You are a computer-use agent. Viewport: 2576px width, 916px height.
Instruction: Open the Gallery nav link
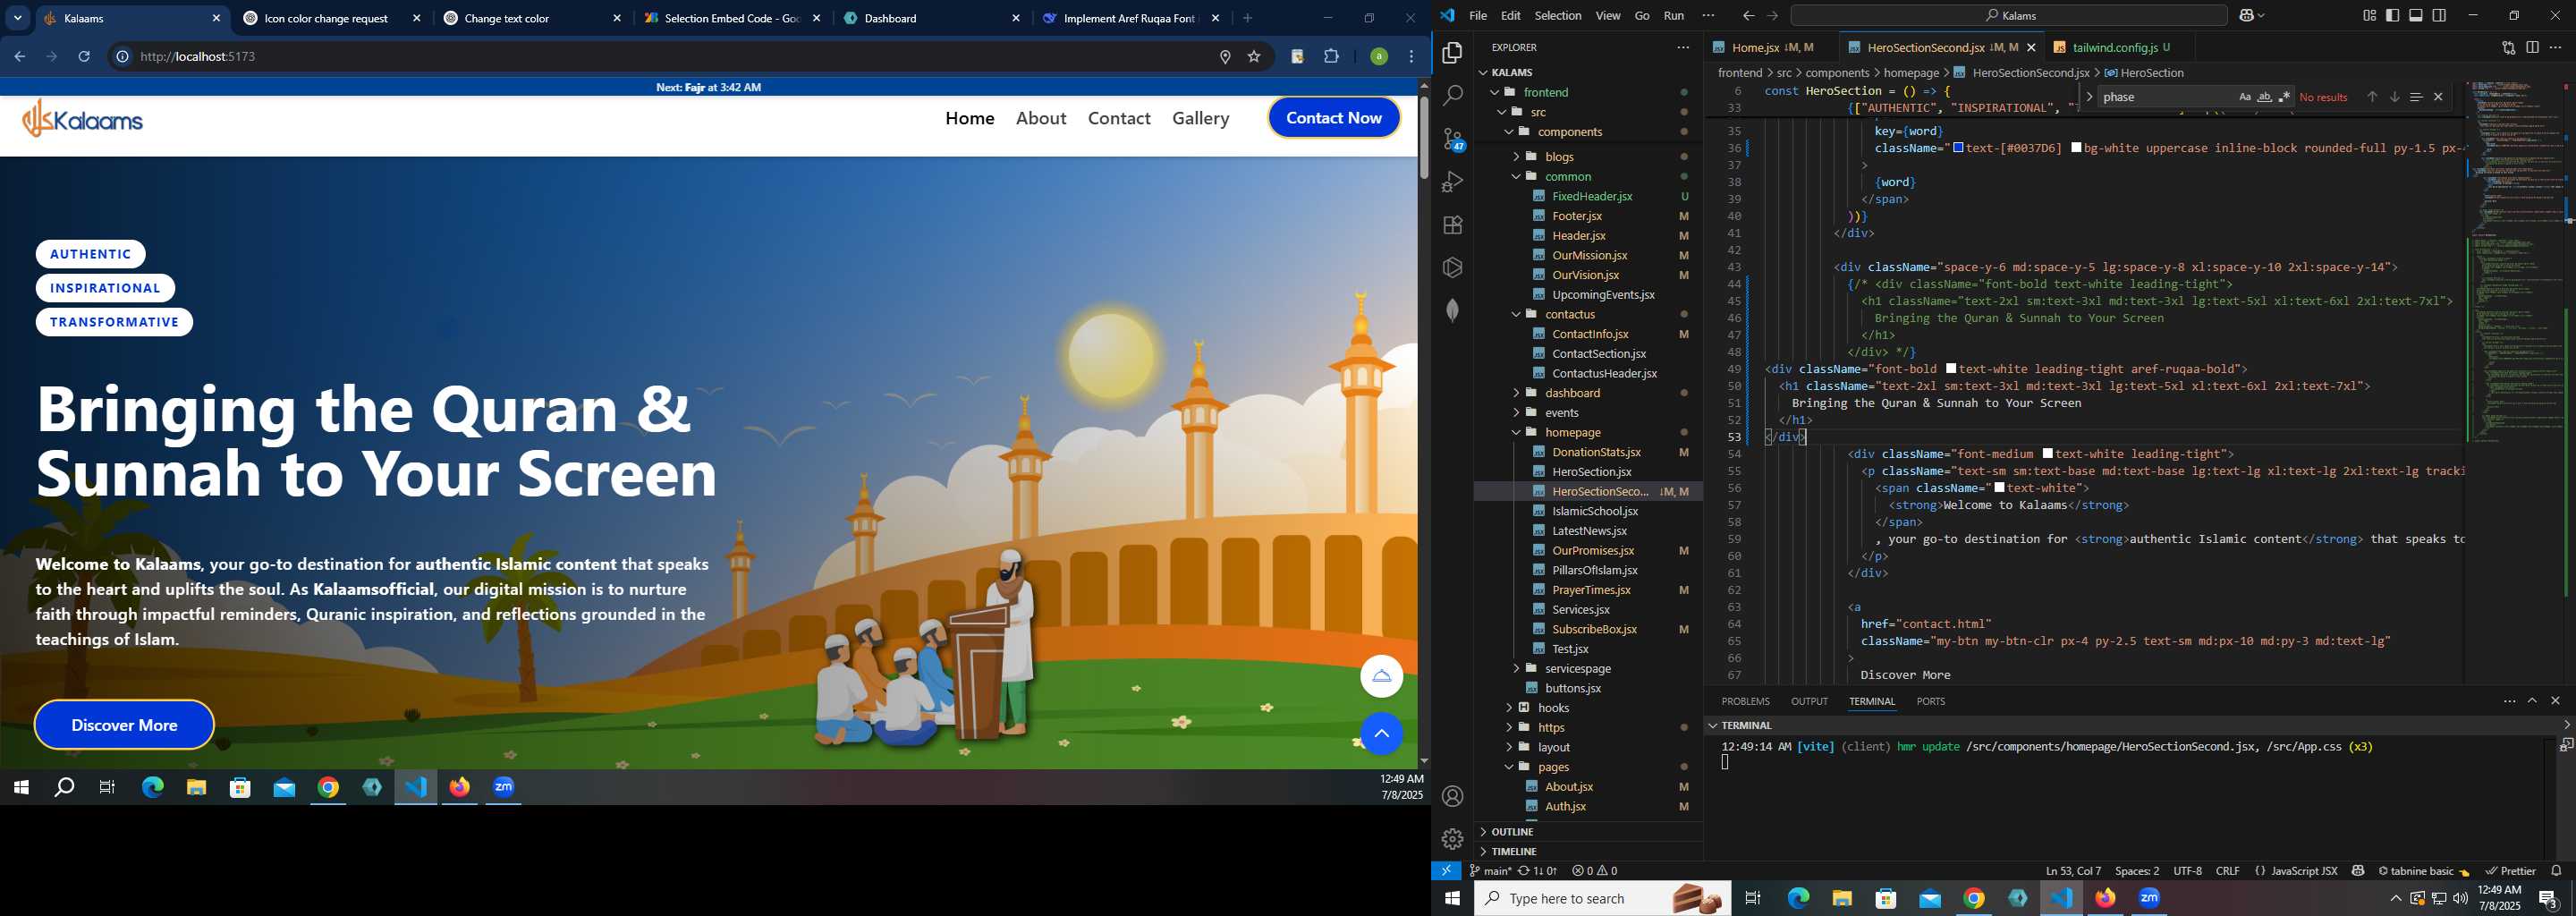[x=1200, y=118]
